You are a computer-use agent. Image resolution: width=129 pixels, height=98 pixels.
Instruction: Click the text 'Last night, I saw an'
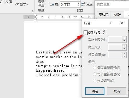point(56,52)
